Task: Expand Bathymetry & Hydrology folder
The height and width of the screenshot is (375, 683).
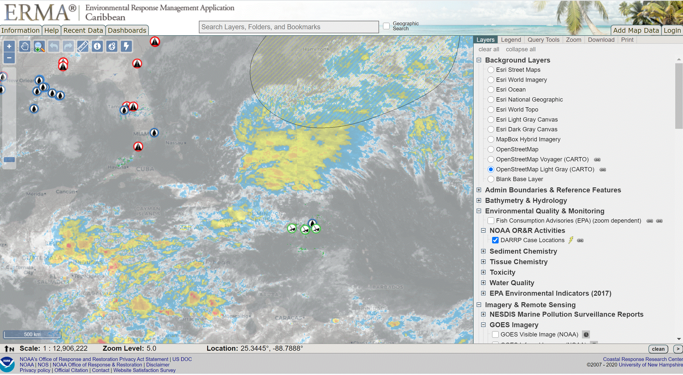Action: (479, 200)
